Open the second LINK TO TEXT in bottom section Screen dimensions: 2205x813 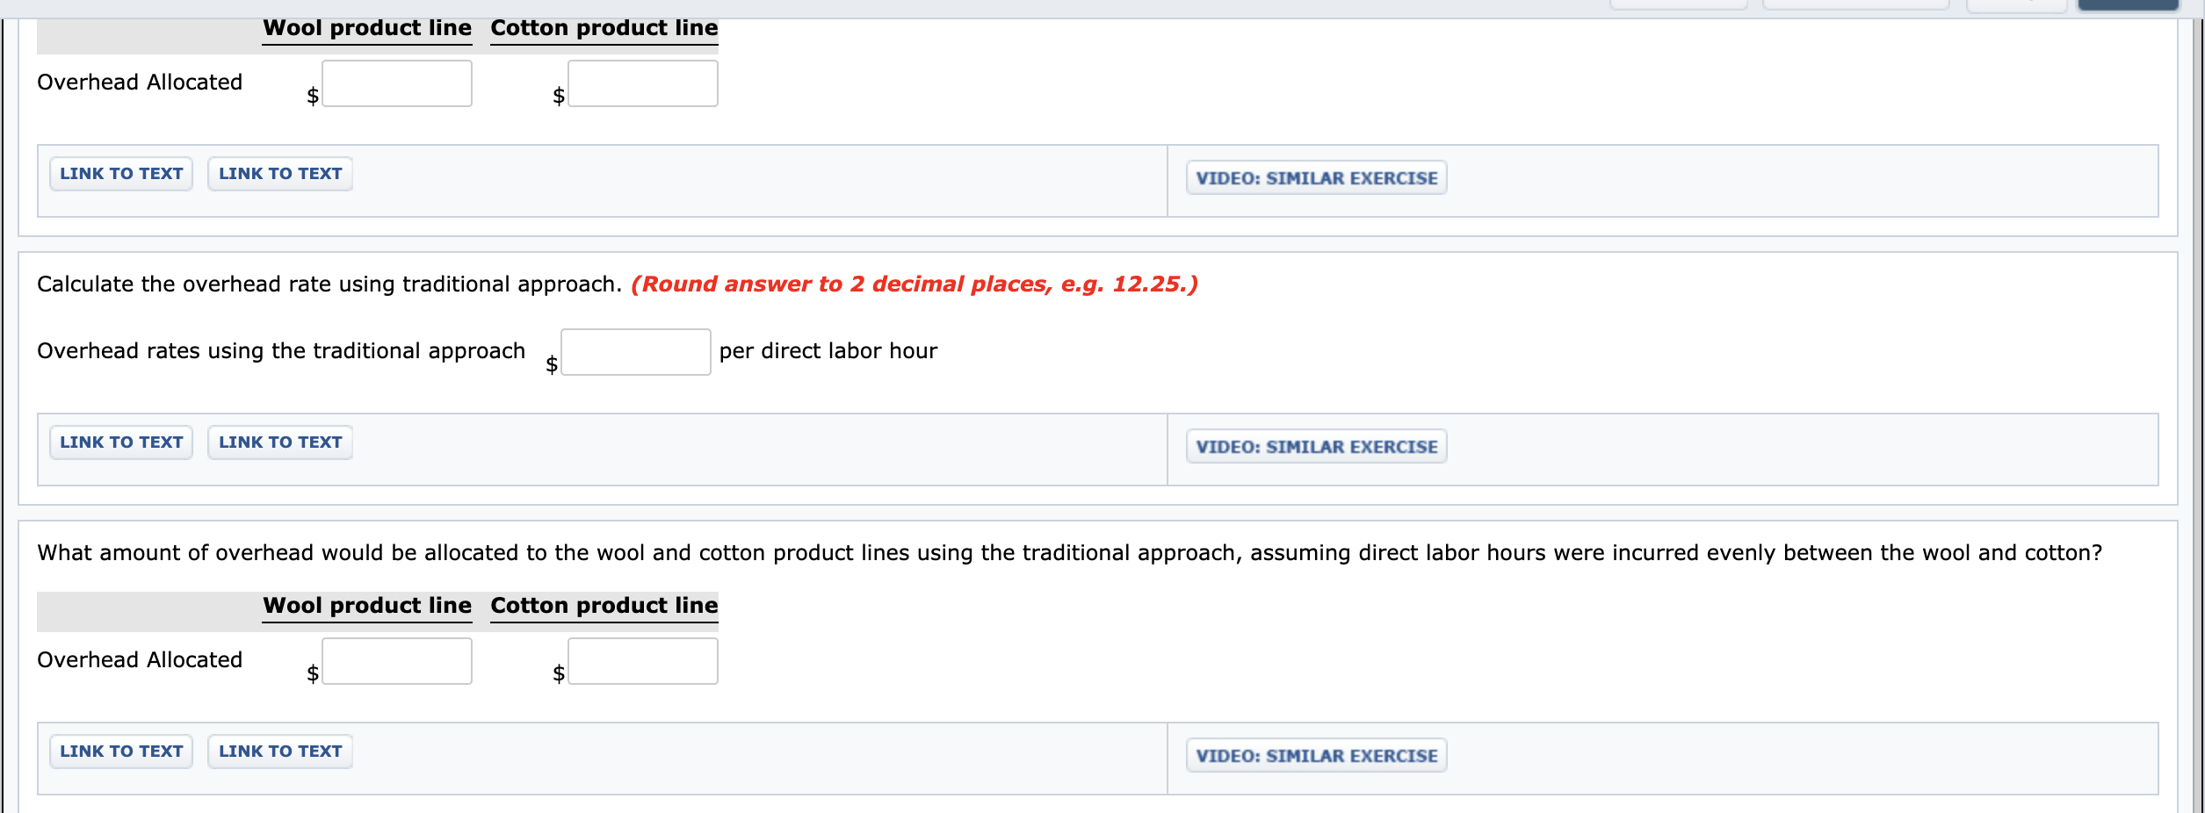point(279,751)
